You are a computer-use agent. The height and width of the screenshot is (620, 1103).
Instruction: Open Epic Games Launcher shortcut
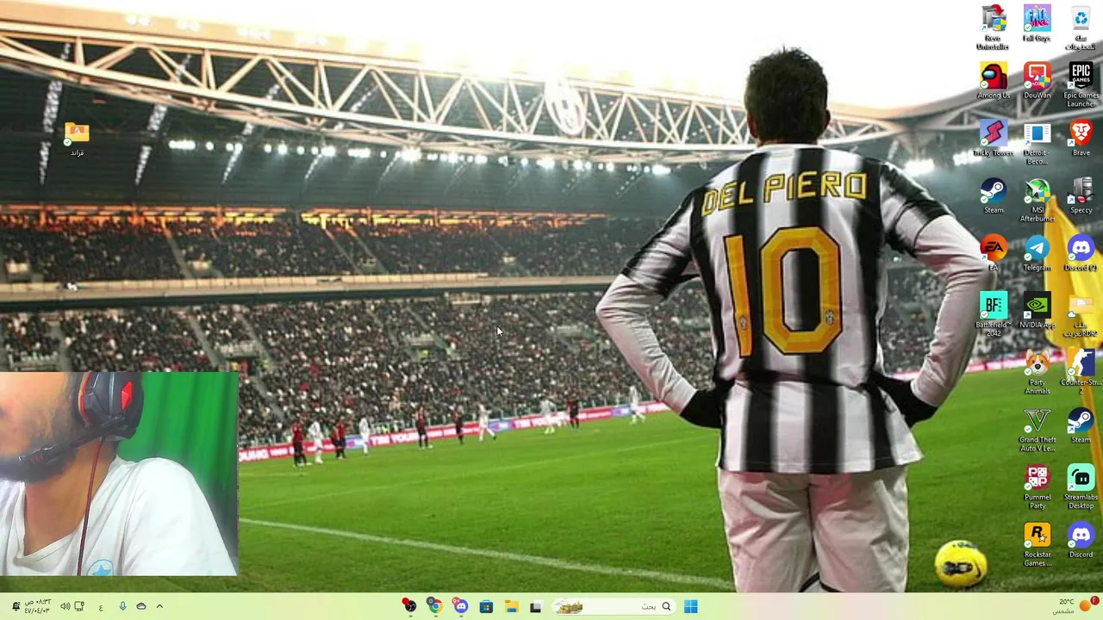click(1081, 85)
